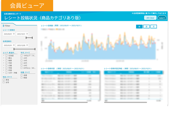This screenshot has height=116, width=169.
Task: Expand the 関東 region tree
Action: point(3,61)
